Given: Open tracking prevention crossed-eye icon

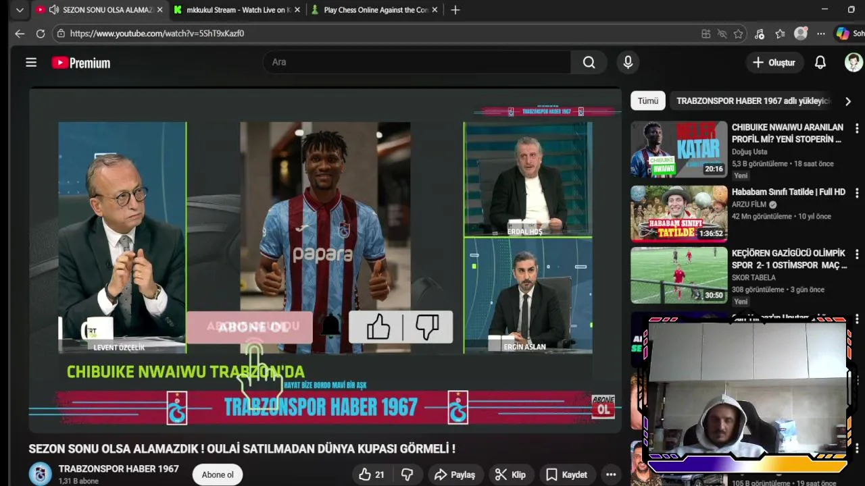Looking at the screenshot, I should click(x=722, y=34).
